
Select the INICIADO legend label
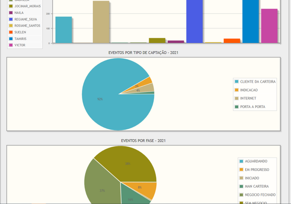pyautogui.click(x=252, y=178)
